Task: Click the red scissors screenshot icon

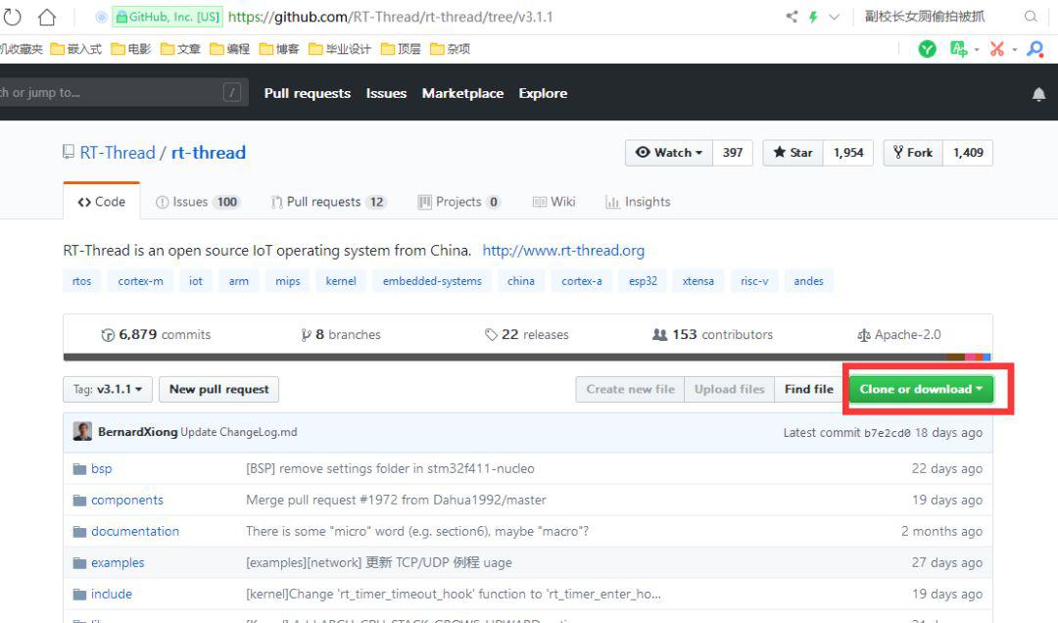Action: (x=997, y=49)
